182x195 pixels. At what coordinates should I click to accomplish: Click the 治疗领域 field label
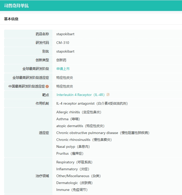[42, 176]
